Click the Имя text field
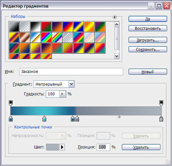The image size is (172, 166). 71,72
